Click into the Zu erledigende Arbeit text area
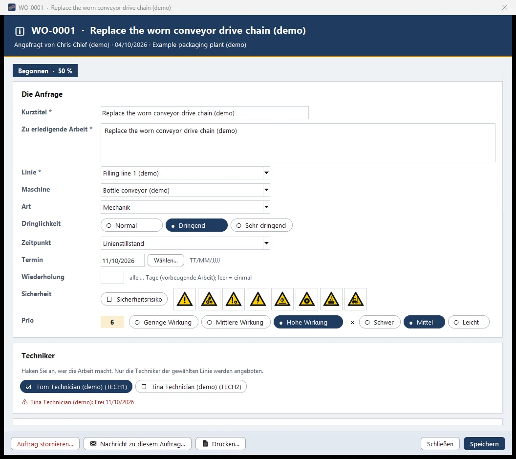Image resolution: width=516 pixels, height=459 pixels. coord(298,143)
